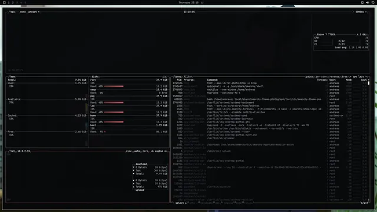The width and height of the screenshot is (377, 212).
Task: Open the launcher icon in top-left corner
Action: point(4,2)
